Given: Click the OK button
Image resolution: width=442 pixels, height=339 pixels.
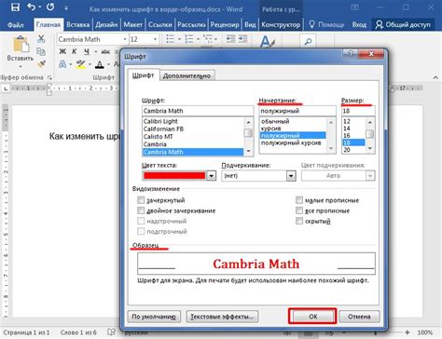Looking at the screenshot, I should [x=312, y=317].
